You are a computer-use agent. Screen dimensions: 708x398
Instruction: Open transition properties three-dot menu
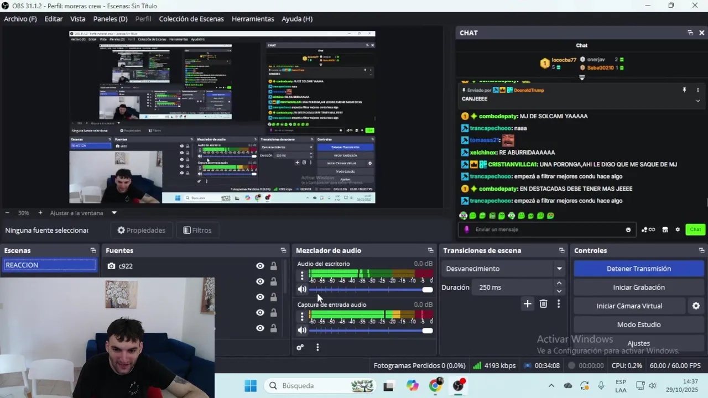(559, 304)
